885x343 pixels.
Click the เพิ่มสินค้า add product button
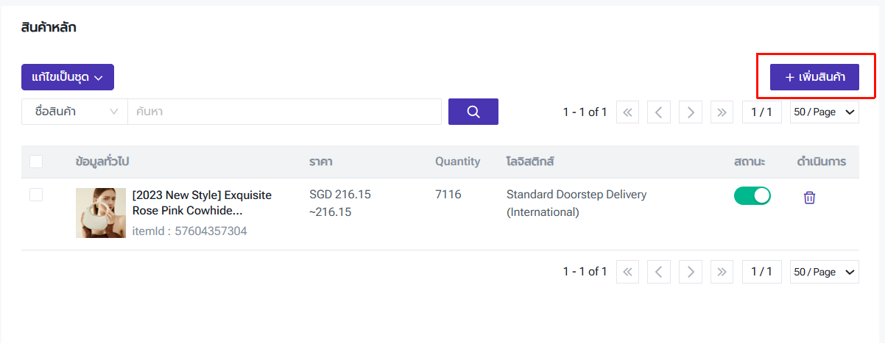click(814, 77)
